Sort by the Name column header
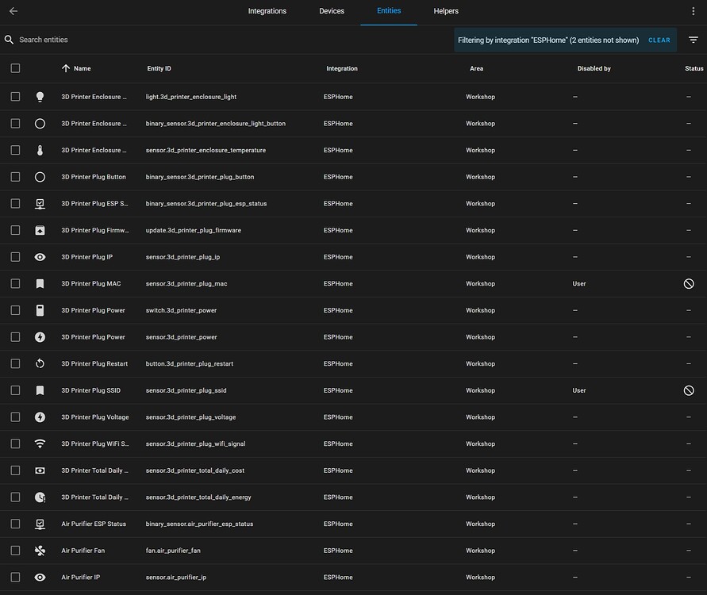 pyautogui.click(x=82, y=68)
